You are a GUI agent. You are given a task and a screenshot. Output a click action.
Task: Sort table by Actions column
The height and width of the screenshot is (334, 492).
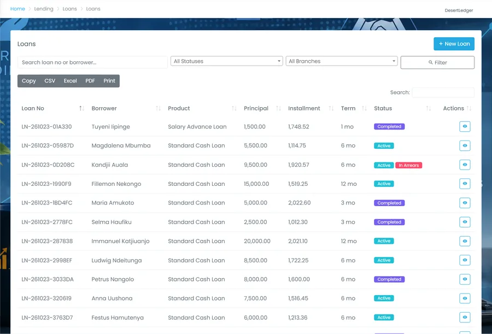tap(454, 108)
